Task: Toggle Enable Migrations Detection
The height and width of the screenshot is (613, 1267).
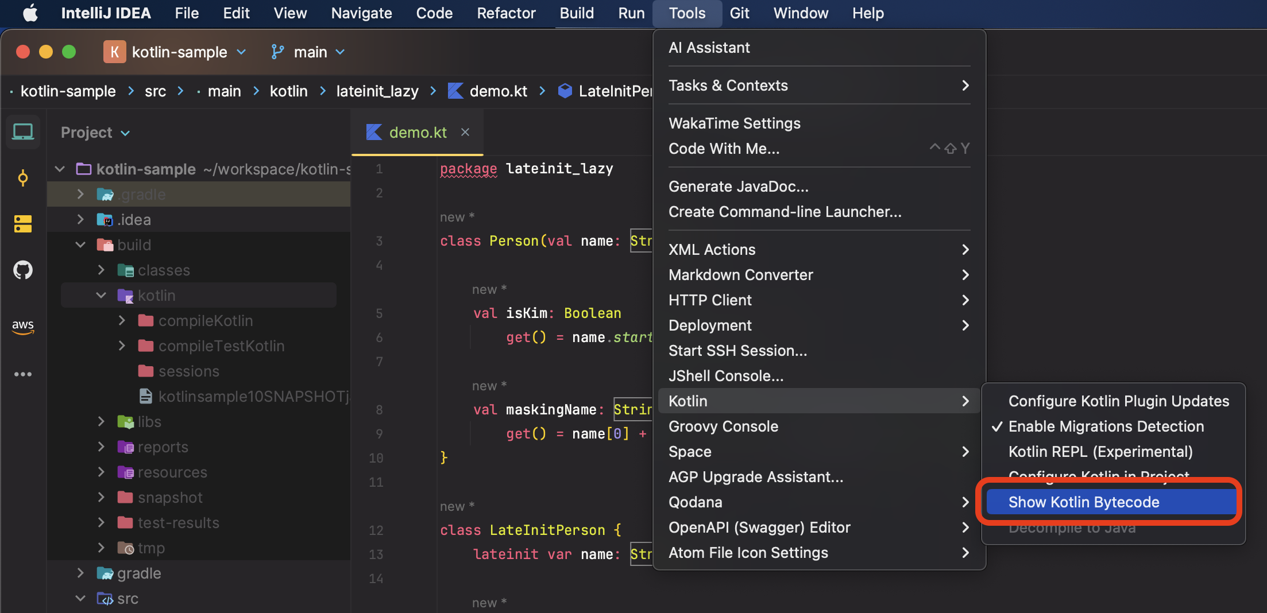Action: [1106, 426]
